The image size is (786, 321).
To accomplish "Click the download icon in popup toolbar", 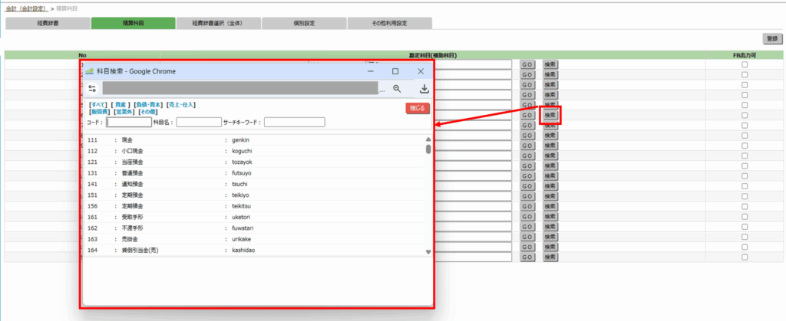I will point(424,89).
